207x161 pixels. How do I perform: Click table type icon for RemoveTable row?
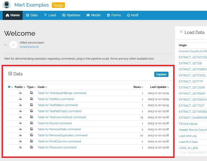click(32, 129)
